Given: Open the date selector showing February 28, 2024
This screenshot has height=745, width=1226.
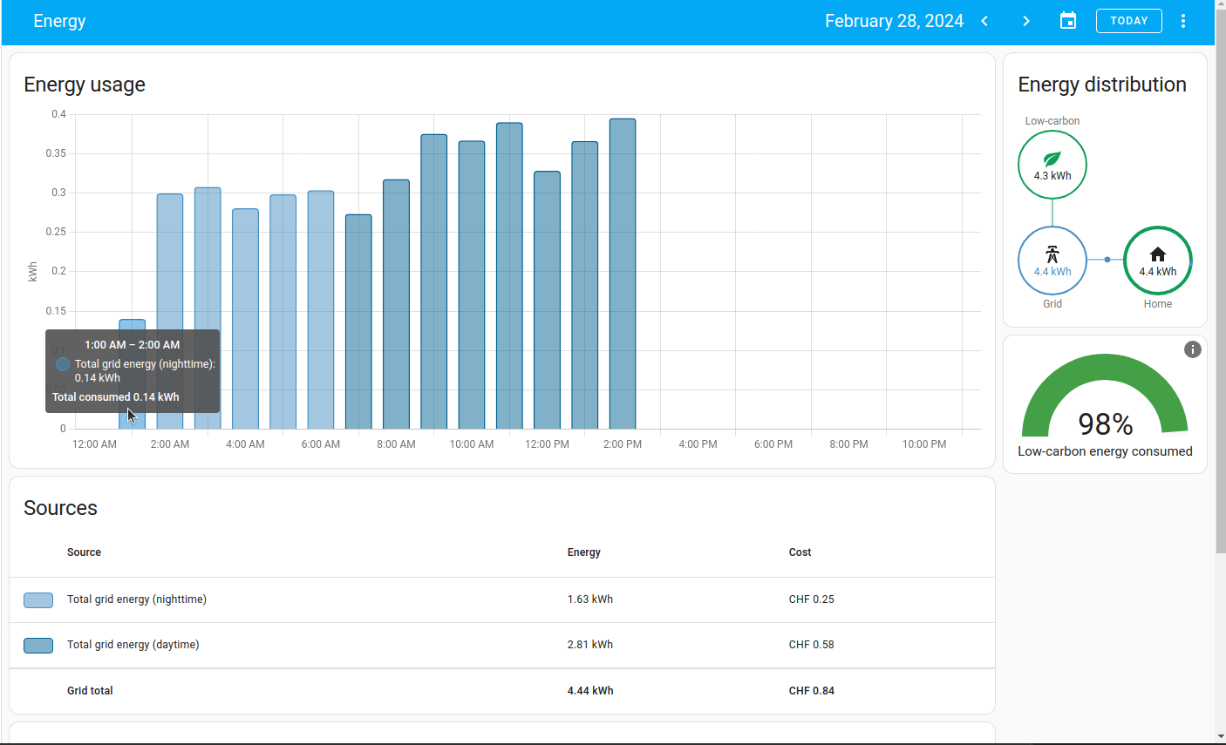Looking at the screenshot, I should coord(894,20).
